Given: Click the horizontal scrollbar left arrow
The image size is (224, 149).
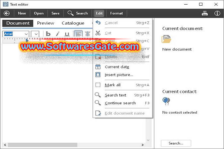Looking at the screenshot, I should [5, 145].
